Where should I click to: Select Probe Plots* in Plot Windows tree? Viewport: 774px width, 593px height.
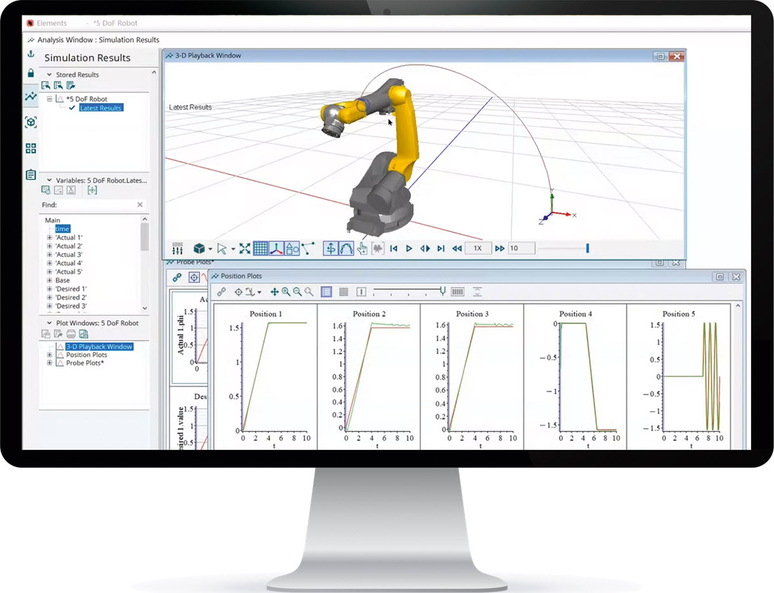85,363
